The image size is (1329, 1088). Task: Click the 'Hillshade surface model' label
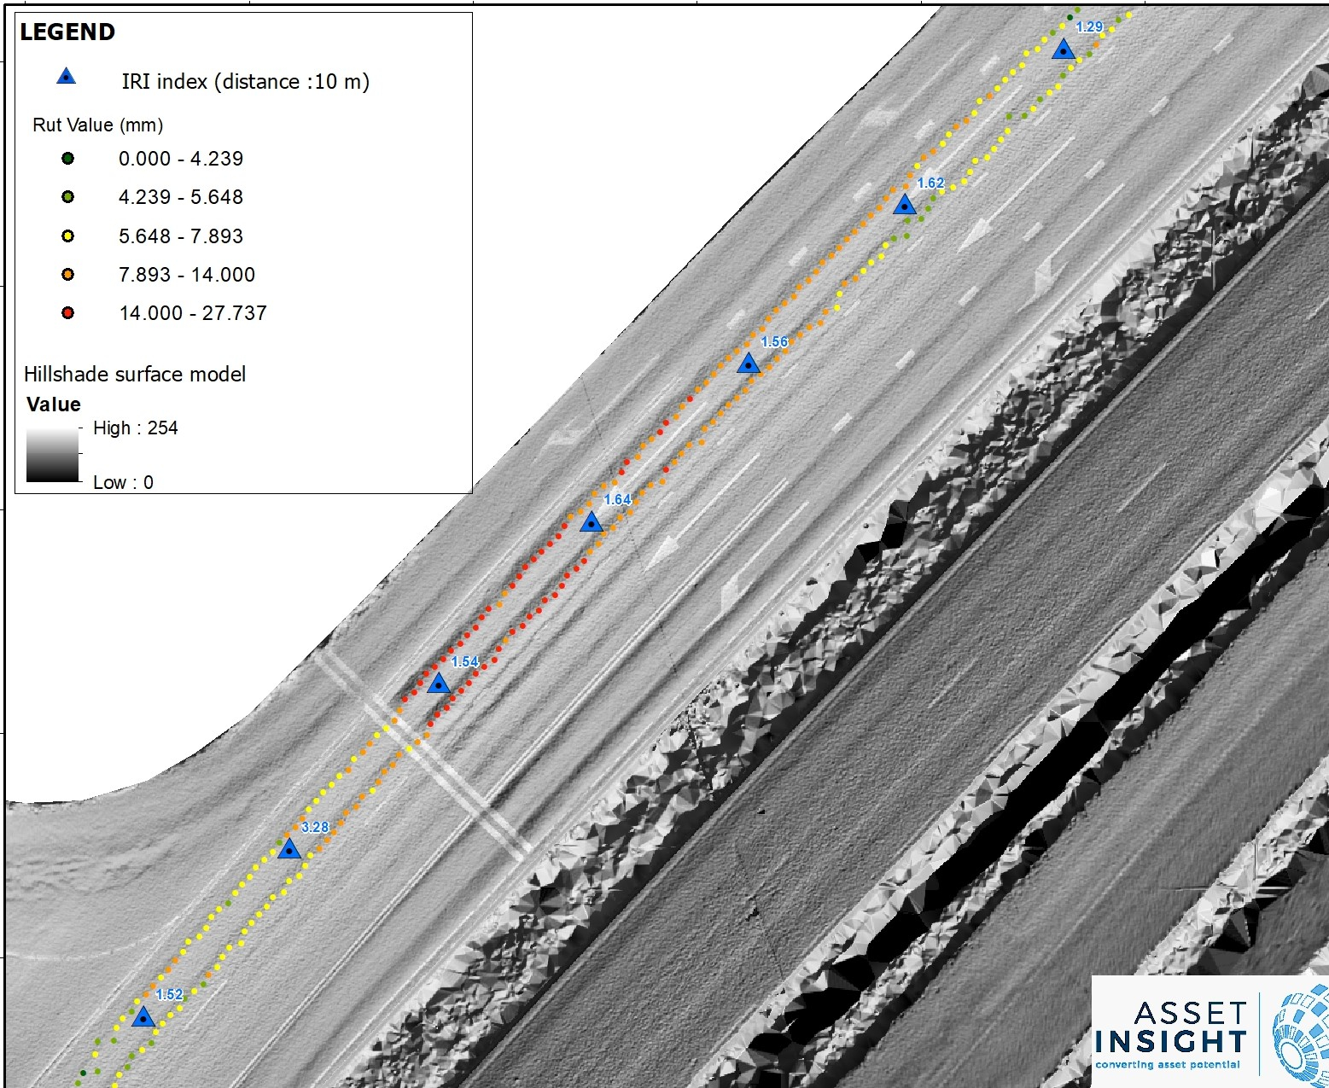coord(135,375)
